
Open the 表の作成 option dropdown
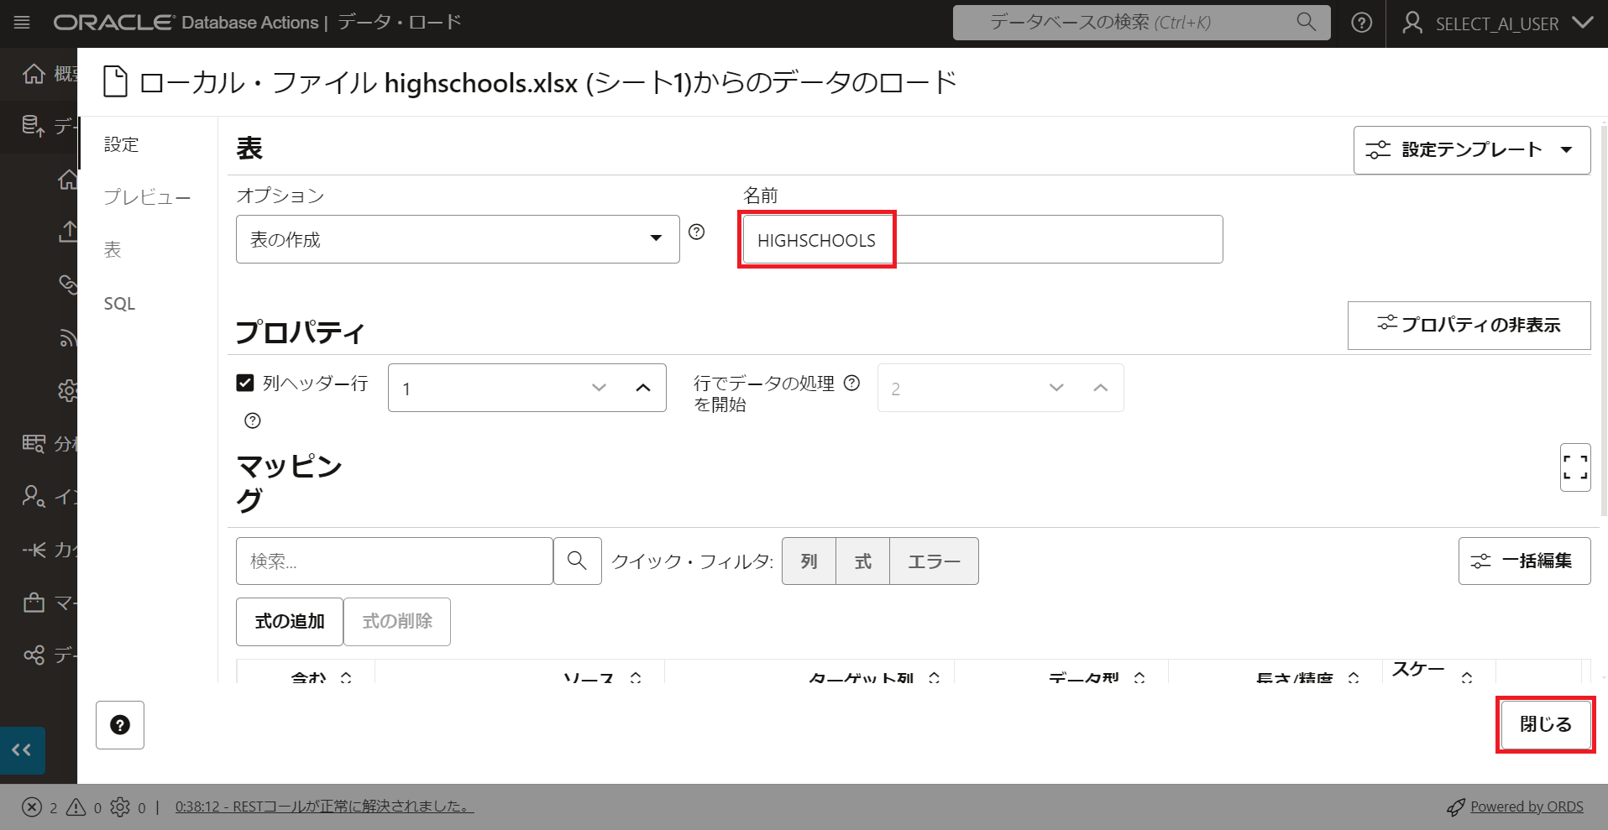tap(457, 239)
